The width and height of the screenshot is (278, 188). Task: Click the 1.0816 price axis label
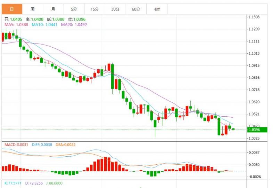point(254,78)
